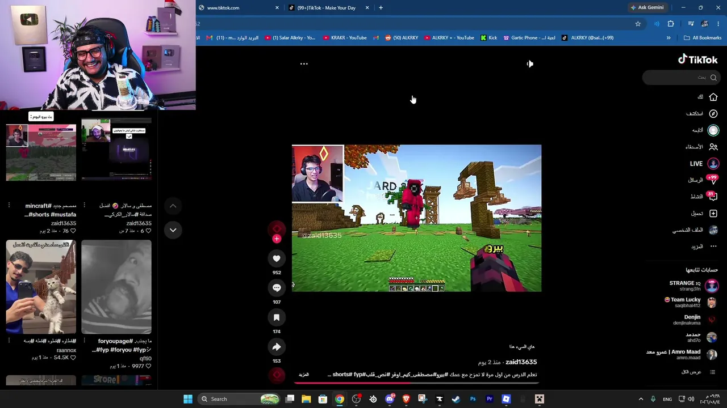Open the Explore compass icon
This screenshot has width=727, height=408.
(x=713, y=113)
